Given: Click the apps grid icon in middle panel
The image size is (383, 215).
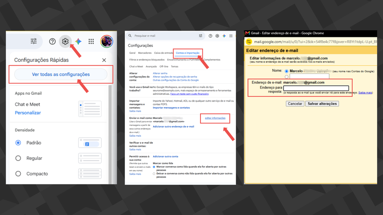Looking at the screenshot, I should pyautogui.click(x=231, y=36).
